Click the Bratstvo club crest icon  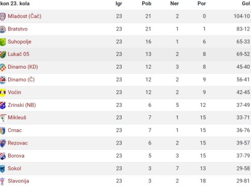coord(3,29)
